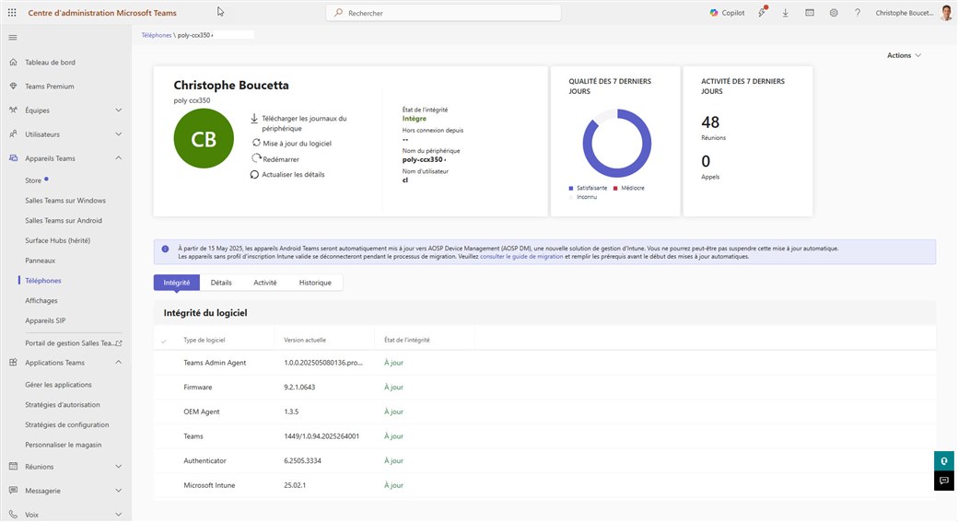Open the Historique tab
The width and height of the screenshot is (958, 522).
pyautogui.click(x=315, y=283)
